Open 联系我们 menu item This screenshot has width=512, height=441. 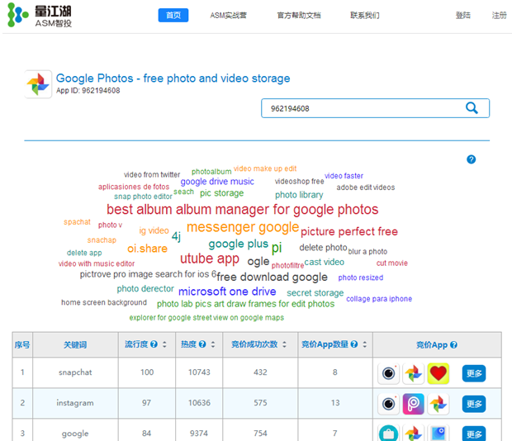click(x=365, y=16)
